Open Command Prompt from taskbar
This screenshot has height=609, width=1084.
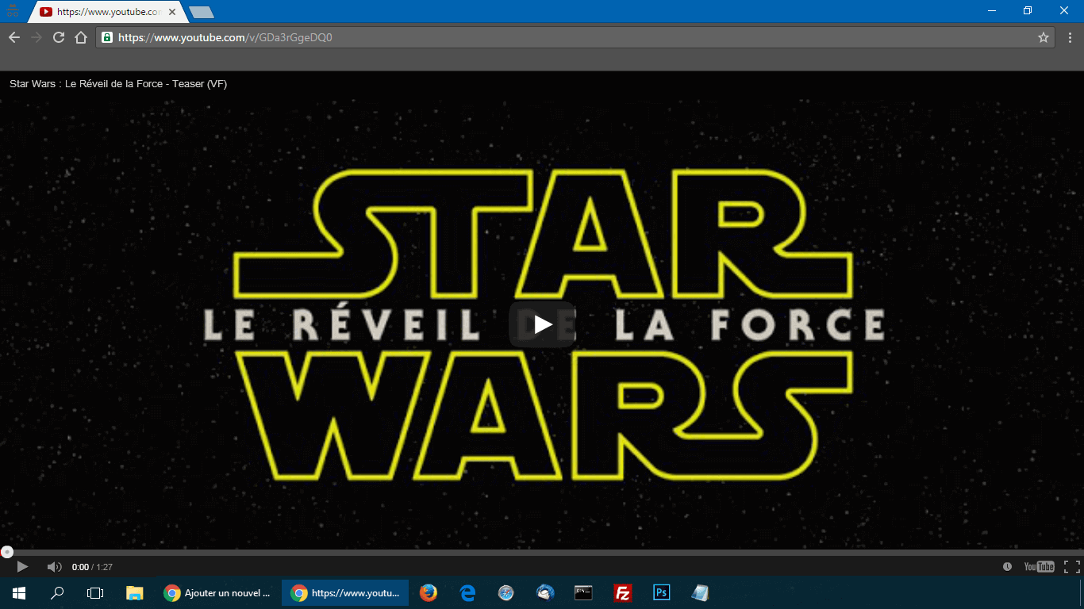click(x=583, y=592)
